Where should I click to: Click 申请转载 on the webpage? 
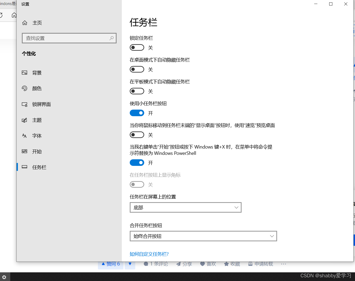pyautogui.click(x=261, y=264)
